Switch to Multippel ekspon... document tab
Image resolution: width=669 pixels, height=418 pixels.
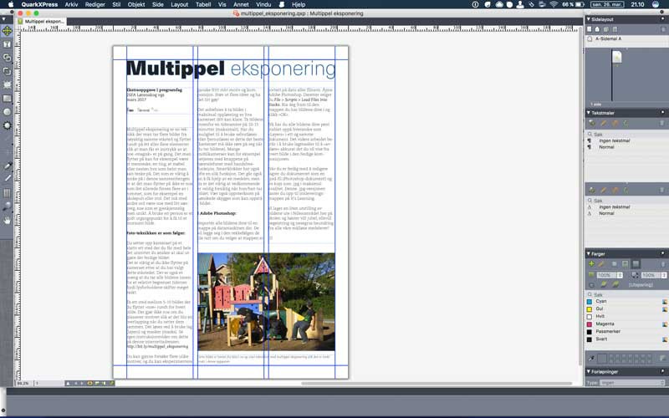click(x=41, y=22)
